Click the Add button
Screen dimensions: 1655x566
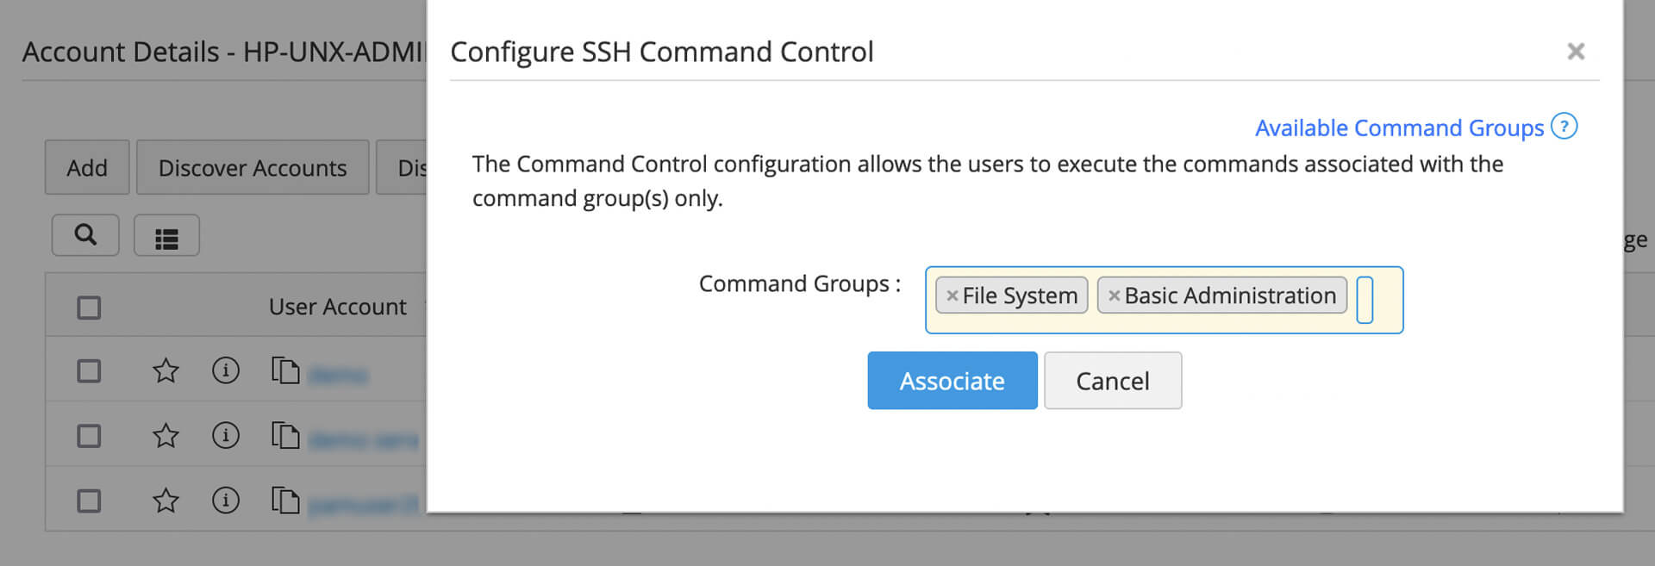point(87,168)
